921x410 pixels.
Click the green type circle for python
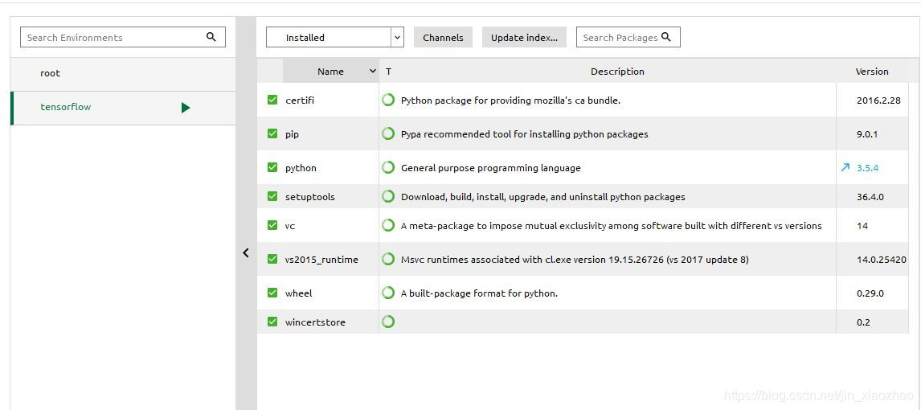[x=388, y=167]
